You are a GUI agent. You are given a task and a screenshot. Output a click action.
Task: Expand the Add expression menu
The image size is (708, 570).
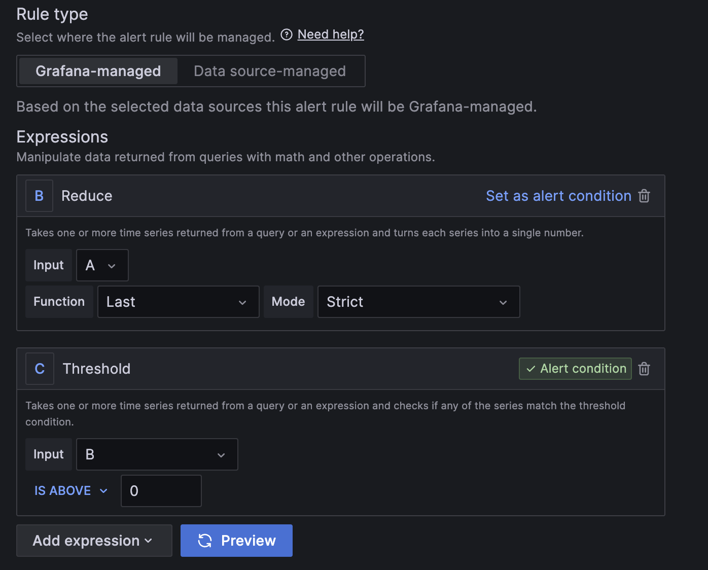[x=94, y=541]
